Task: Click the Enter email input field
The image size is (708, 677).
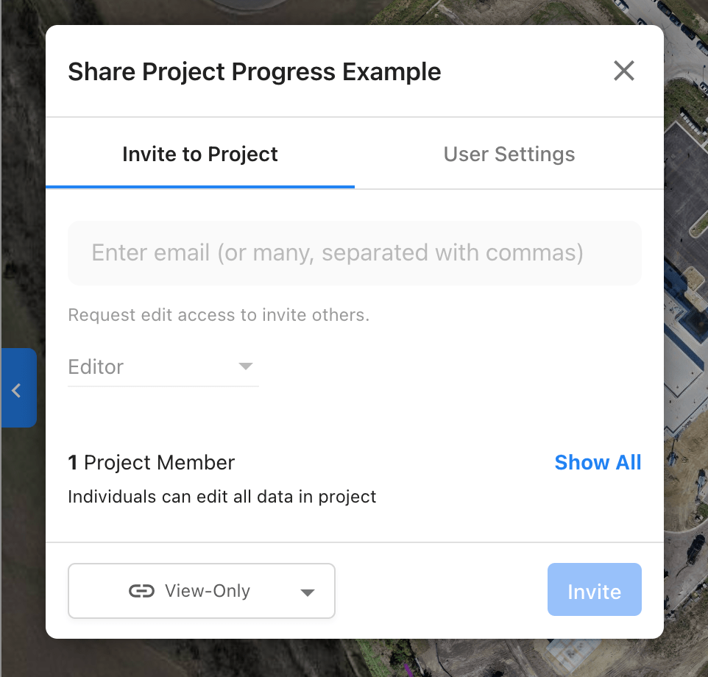Action: pyautogui.click(x=355, y=253)
